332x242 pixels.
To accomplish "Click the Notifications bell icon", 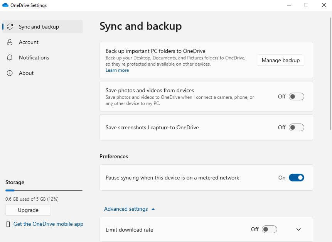I will coord(10,58).
